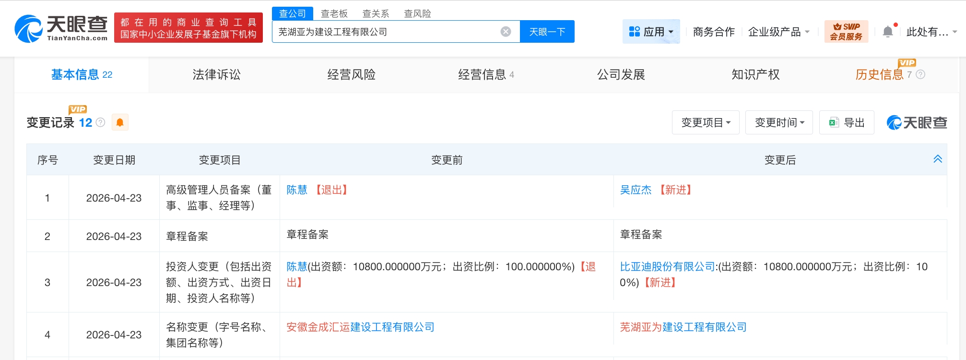Click help icon beside 变更记录 count
The image size is (966, 360).
pos(101,122)
